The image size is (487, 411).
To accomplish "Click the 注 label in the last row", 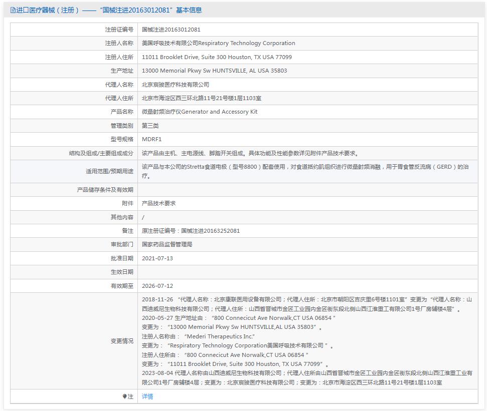I will pyautogui.click(x=130, y=396).
